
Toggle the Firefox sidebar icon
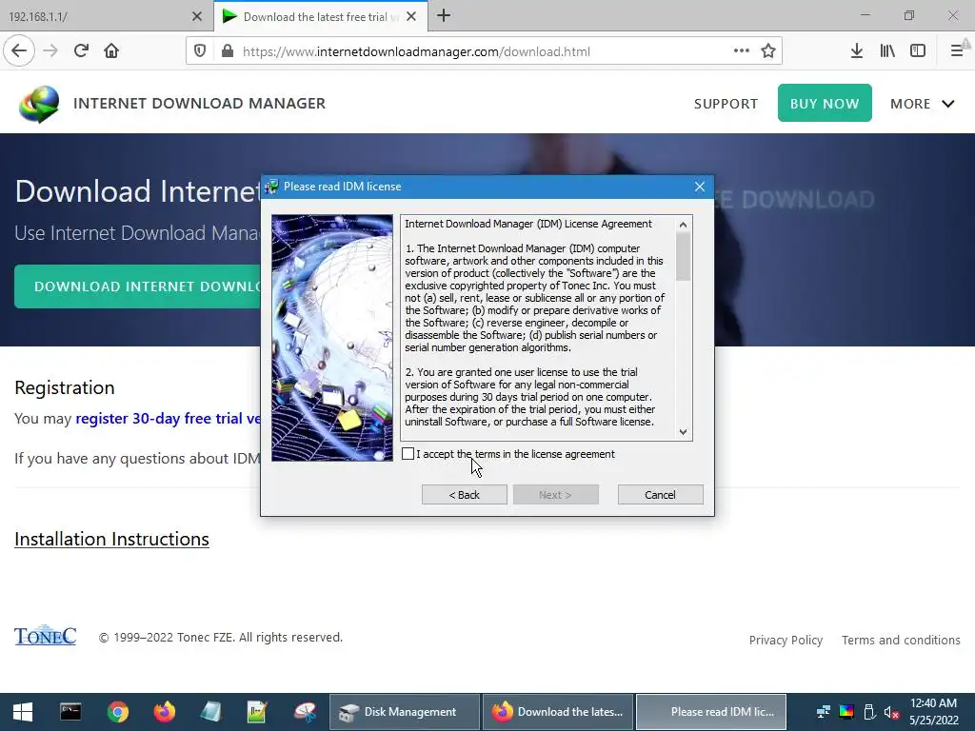(x=918, y=51)
